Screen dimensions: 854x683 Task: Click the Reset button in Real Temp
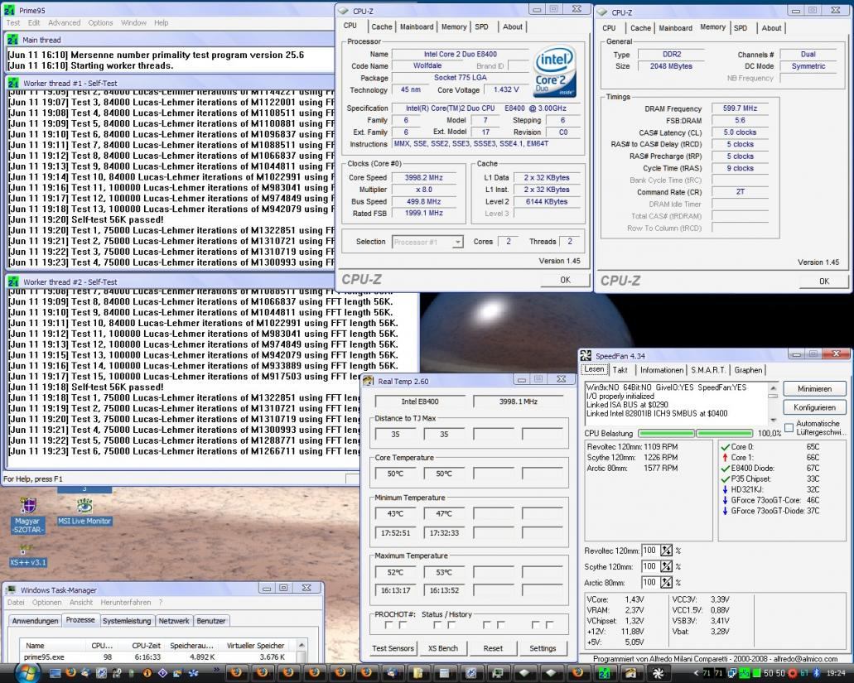pyautogui.click(x=493, y=648)
